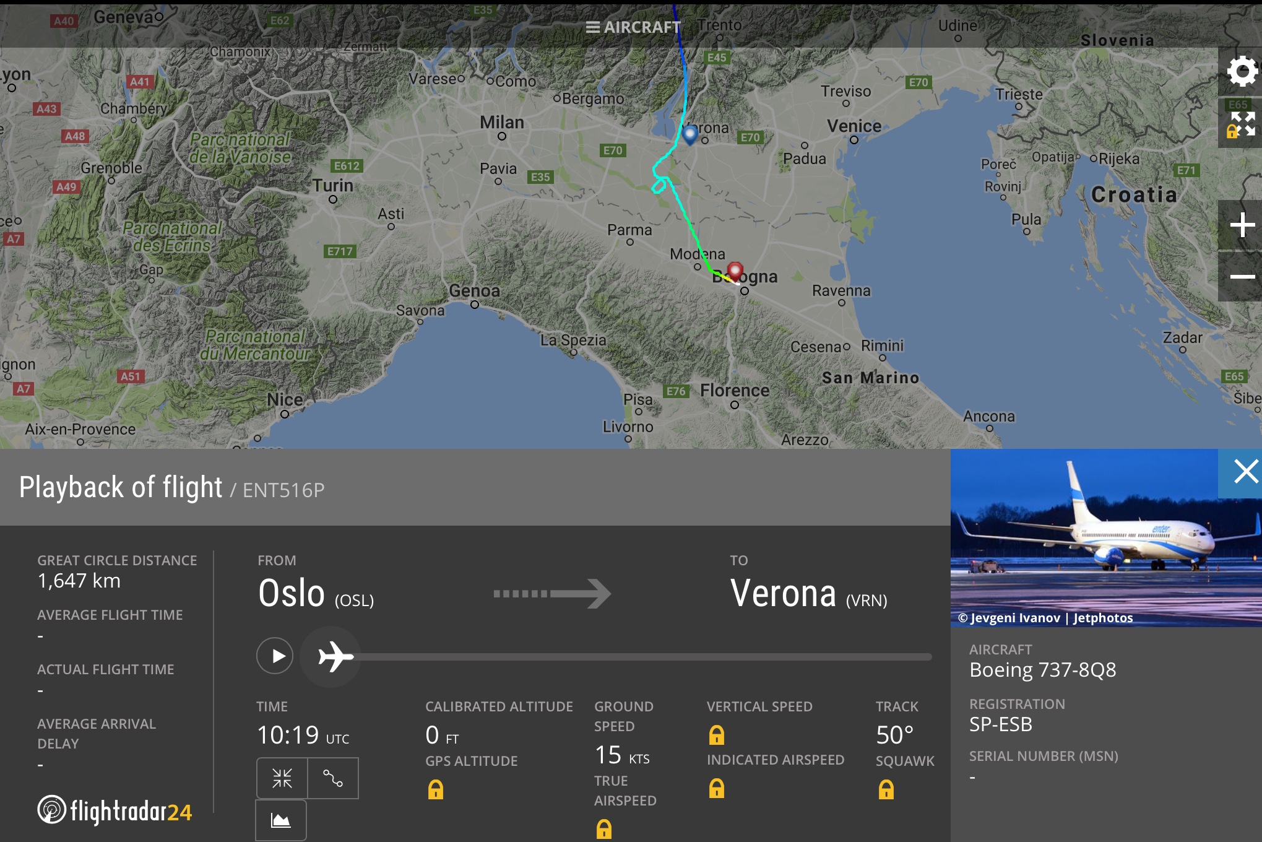Show the altitude graph chart icon
Image resolution: width=1262 pixels, height=842 pixels.
(x=281, y=820)
